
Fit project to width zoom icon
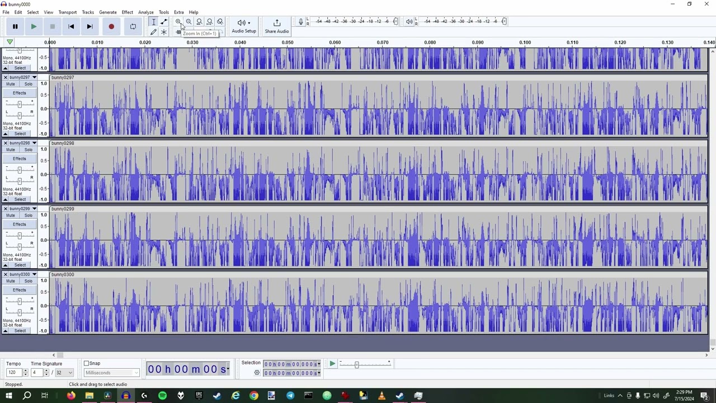pyautogui.click(x=210, y=22)
